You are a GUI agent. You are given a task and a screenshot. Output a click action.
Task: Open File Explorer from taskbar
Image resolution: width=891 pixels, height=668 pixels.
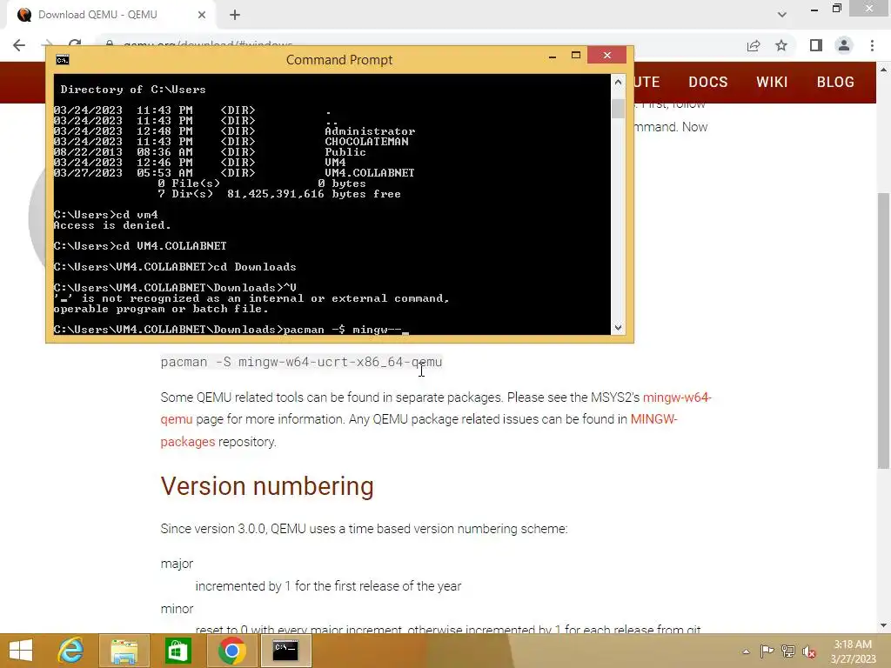point(124,651)
